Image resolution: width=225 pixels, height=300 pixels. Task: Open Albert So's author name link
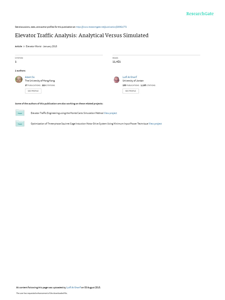point(30,77)
